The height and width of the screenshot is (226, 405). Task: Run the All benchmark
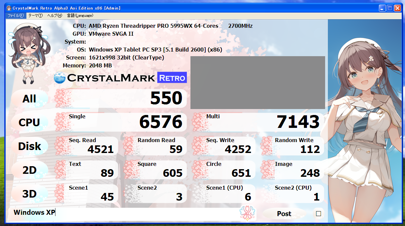point(29,99)
